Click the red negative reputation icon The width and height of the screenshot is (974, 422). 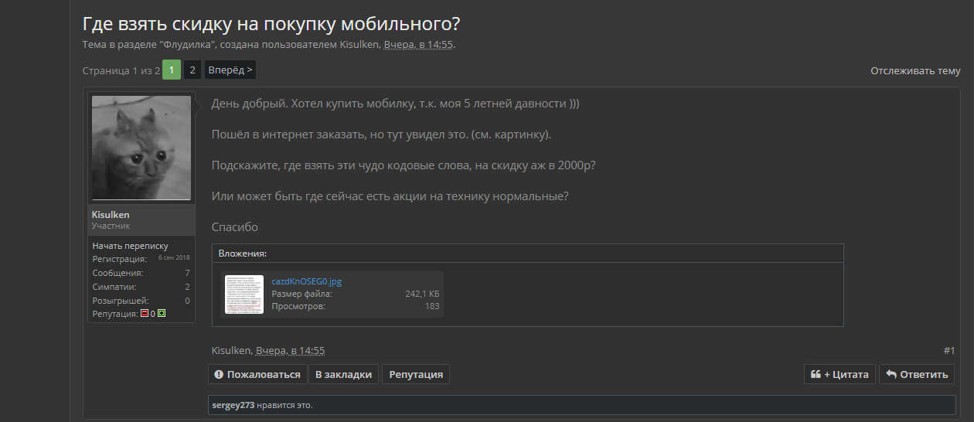coord(145,314)
